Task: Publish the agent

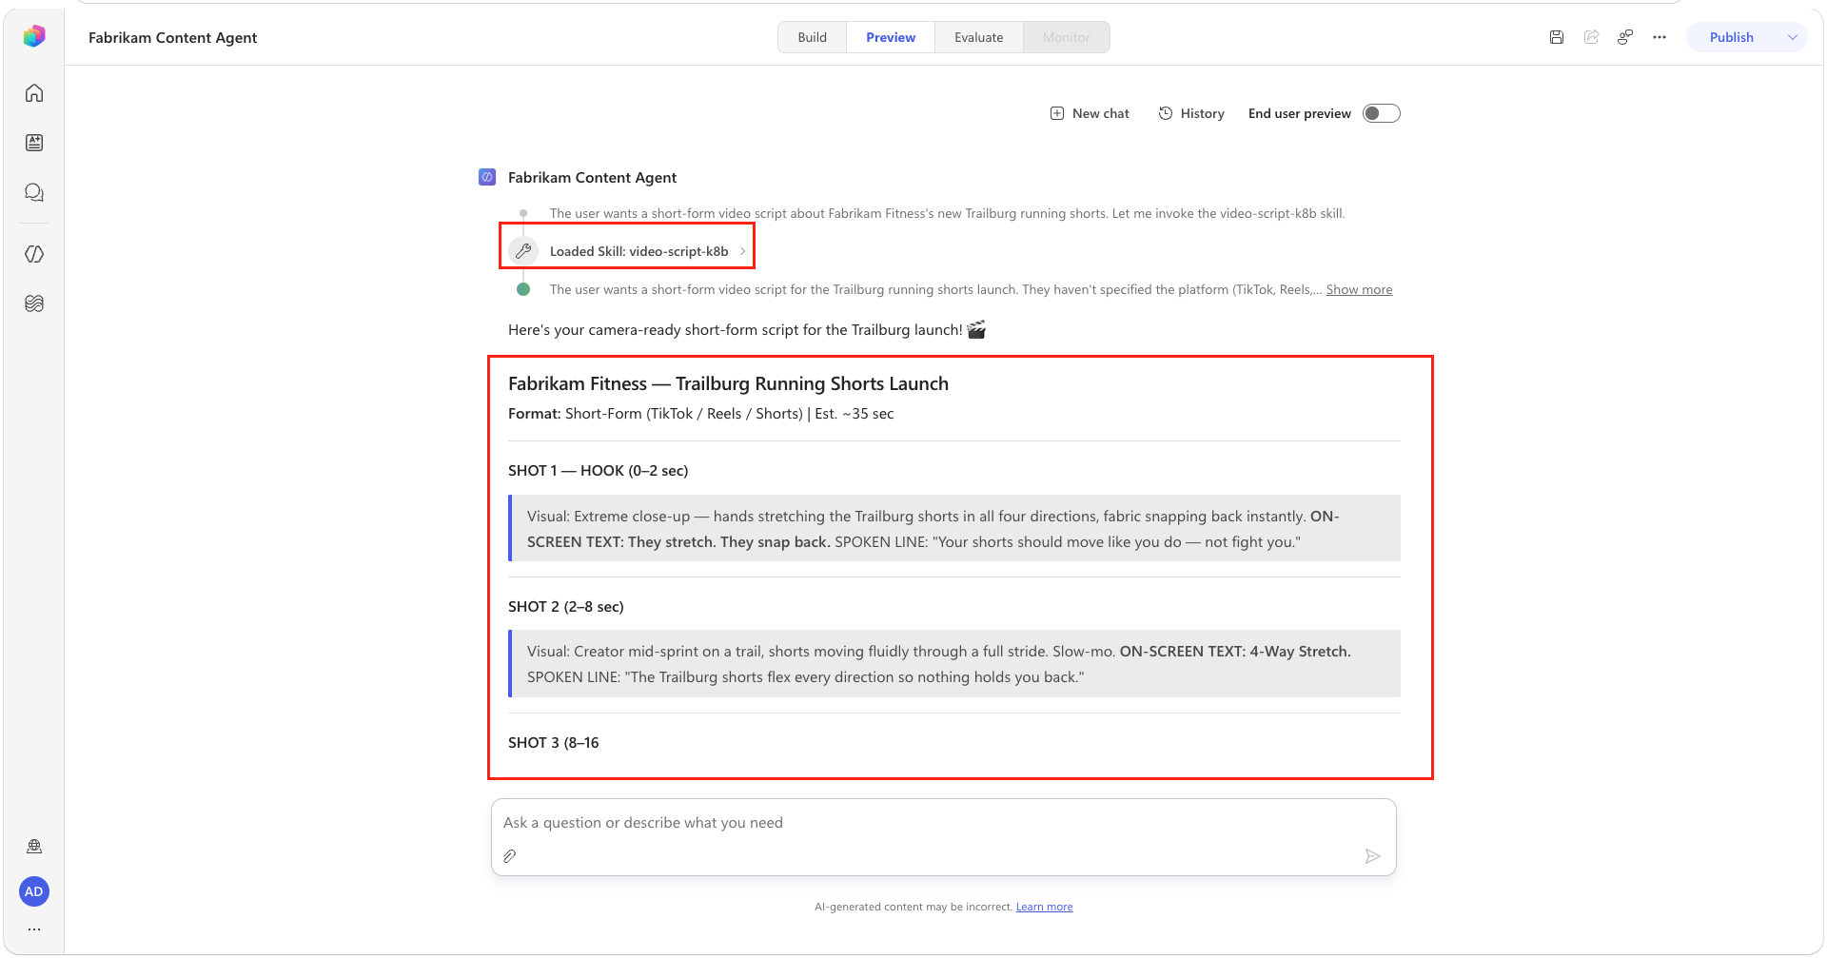Action: [x=1731, y=37]
